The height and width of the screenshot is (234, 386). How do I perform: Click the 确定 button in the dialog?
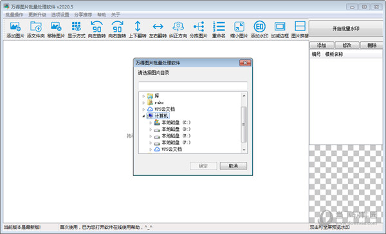(x=203, y=166)
